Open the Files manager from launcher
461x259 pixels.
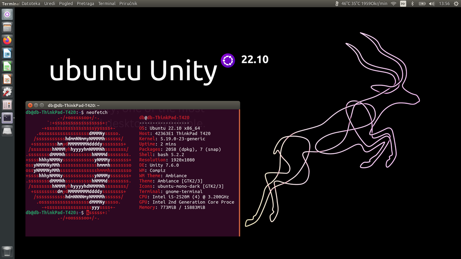click(7, 27)
